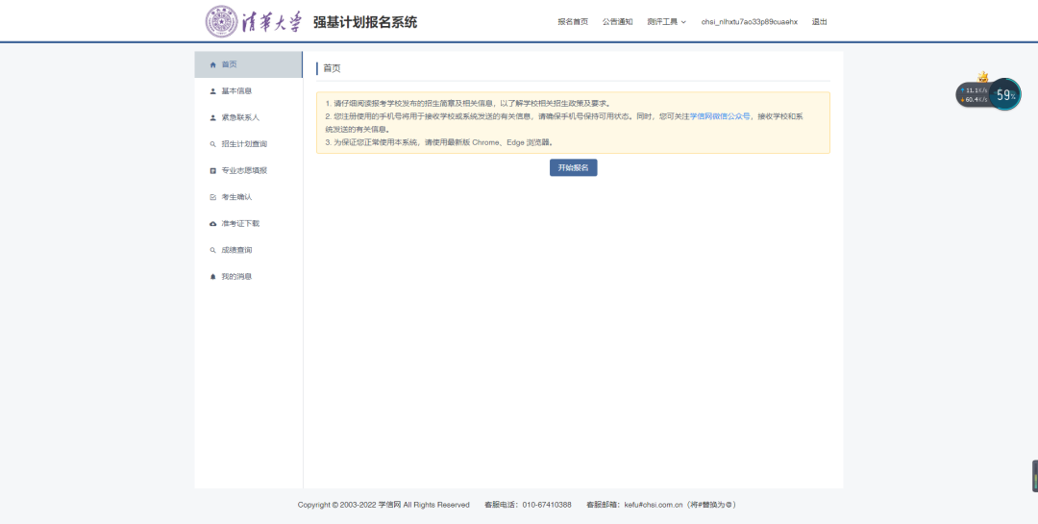Screen dimensions: 1038x524
Task: Click the form icon beside 专业志愿填报
Action: coord(212,171)
